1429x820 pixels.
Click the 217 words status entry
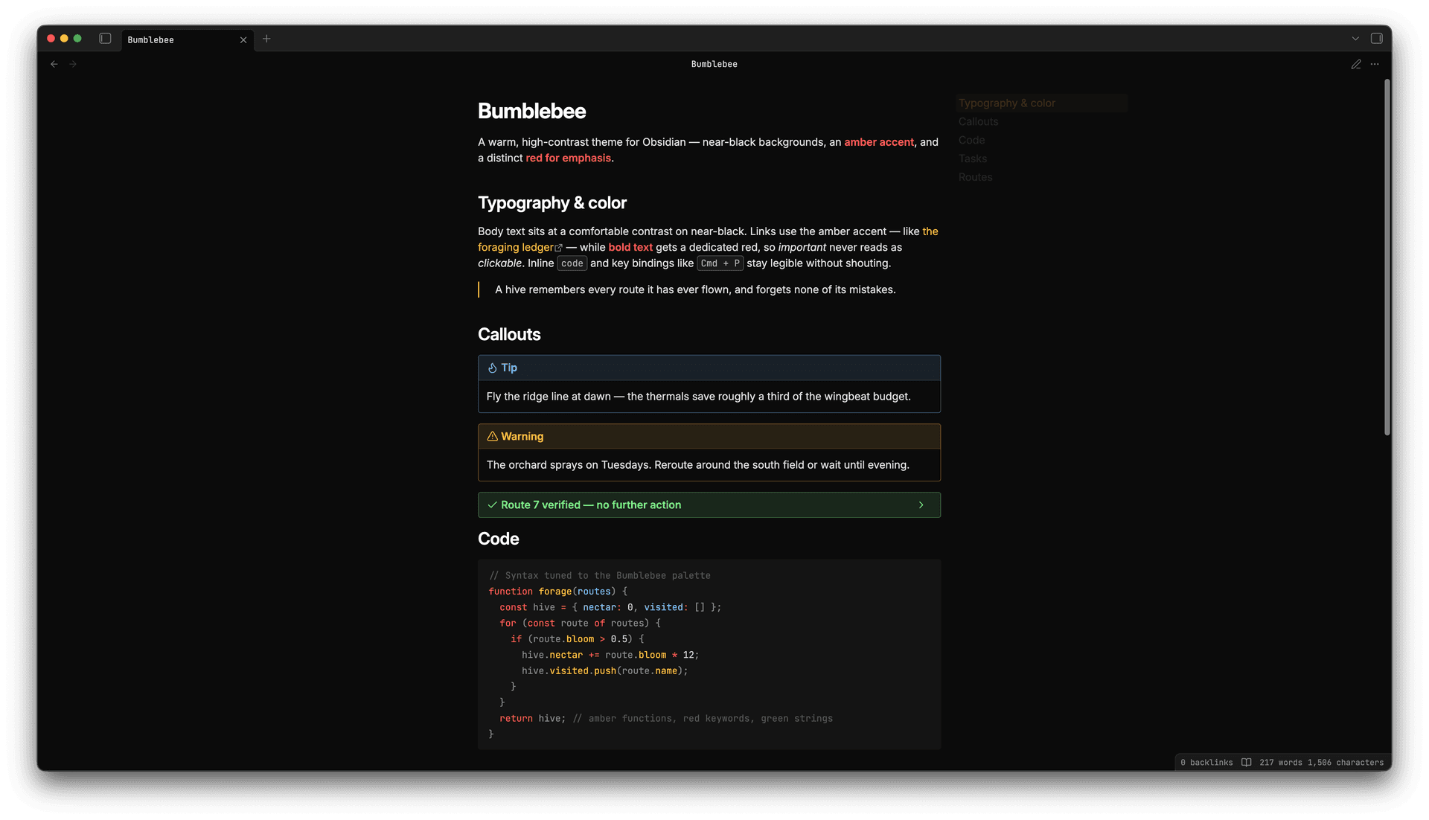[1281, 762]
